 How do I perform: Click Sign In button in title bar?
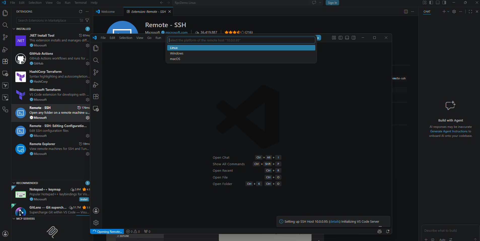click(332, 3)
